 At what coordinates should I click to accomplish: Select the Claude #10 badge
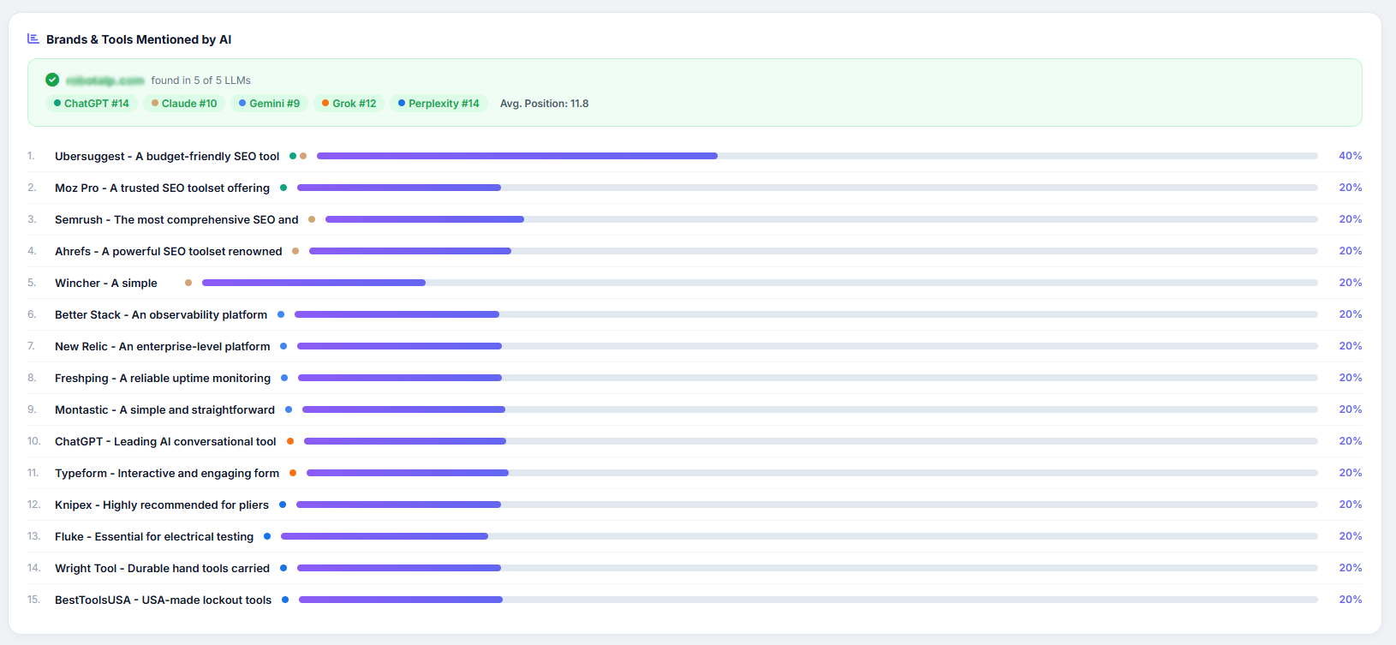click(184, 104)
